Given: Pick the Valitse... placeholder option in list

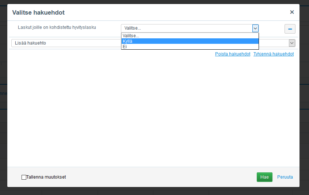Looking at the screenshot, I should [x=190, y=36].
